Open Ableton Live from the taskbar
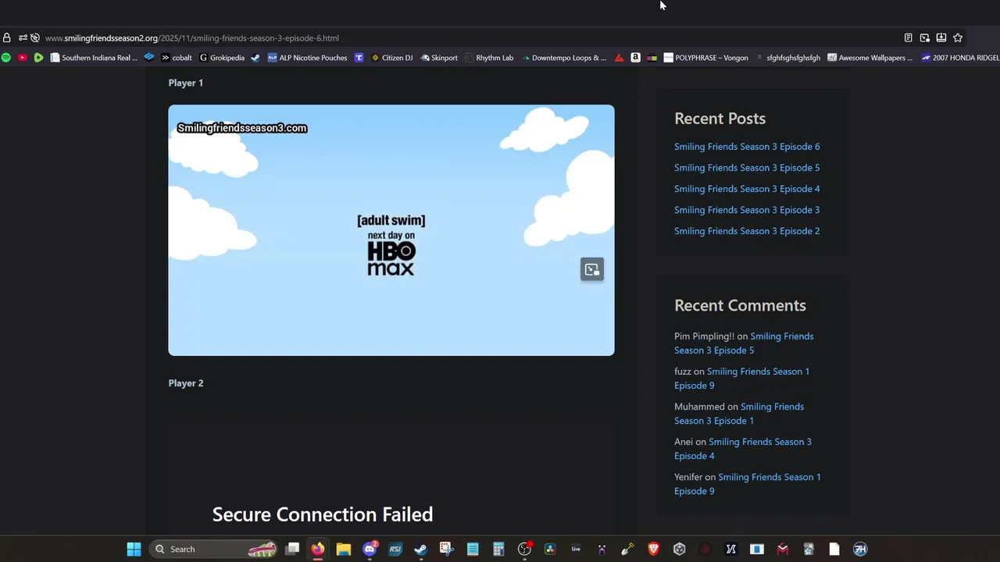Screen dimensions: 1000x562 point(576,550)
